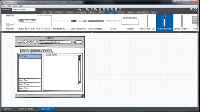This screenshot has width=200, height=112.
Task: Click the Cut scissors icon
Action: point(92,9)
